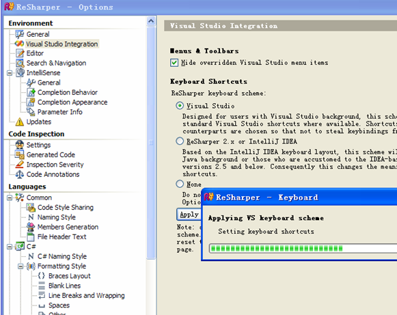Click the General icon under Environment

(20, 34)
